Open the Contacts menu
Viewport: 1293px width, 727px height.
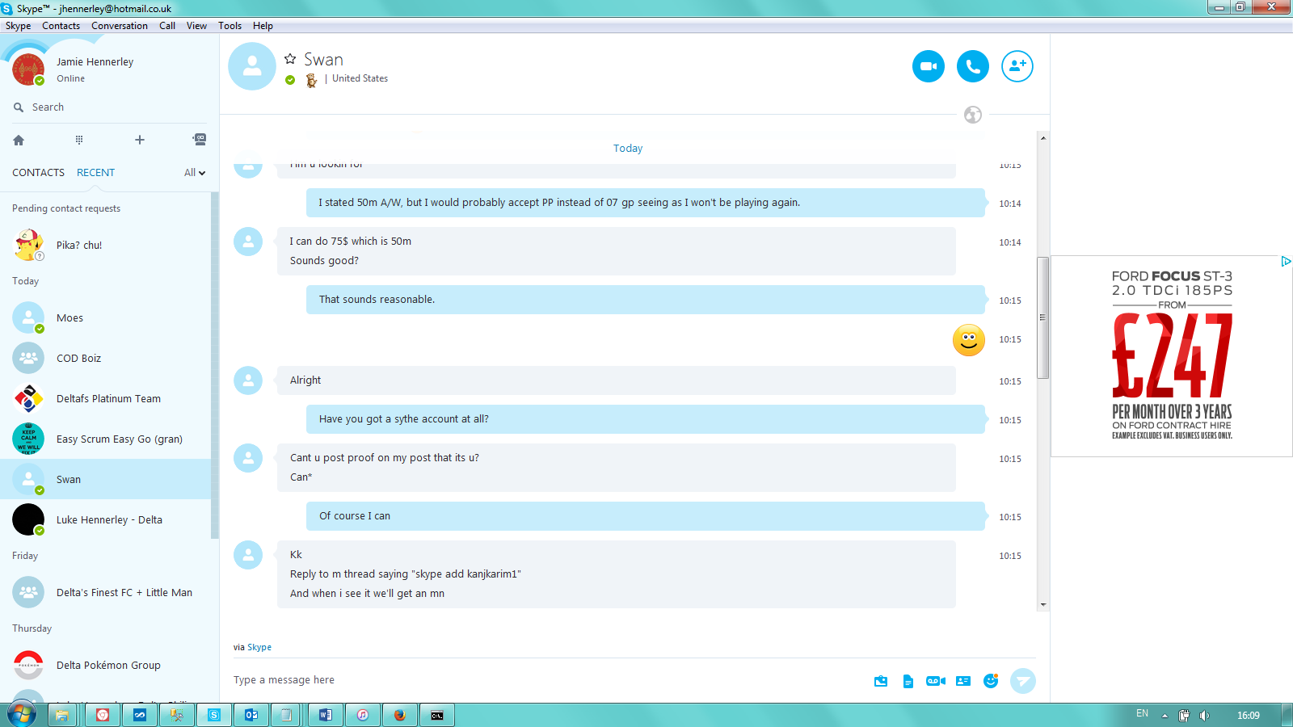[61, 26]
